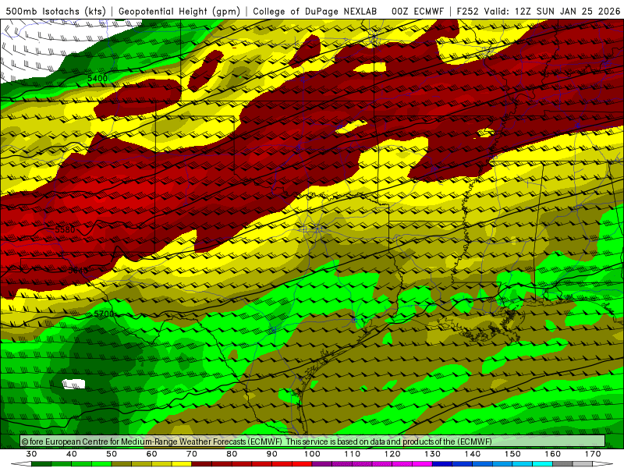Click the legend value 90
The width and height of the screenshot is (624, 468).
click(x=272, y=454)
